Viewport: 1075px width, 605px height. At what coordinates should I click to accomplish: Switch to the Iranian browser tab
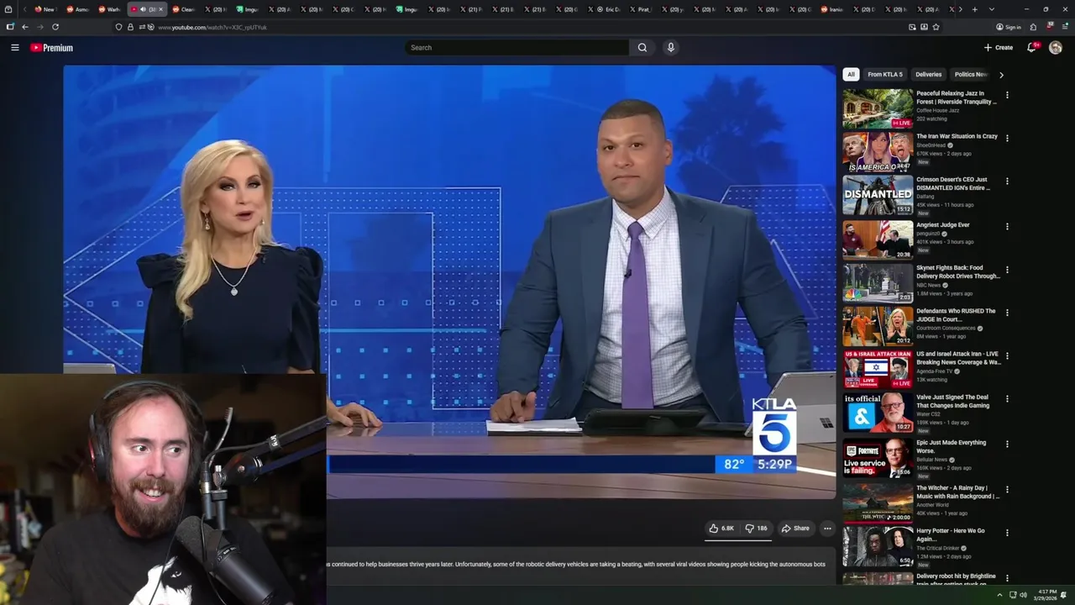830,9
